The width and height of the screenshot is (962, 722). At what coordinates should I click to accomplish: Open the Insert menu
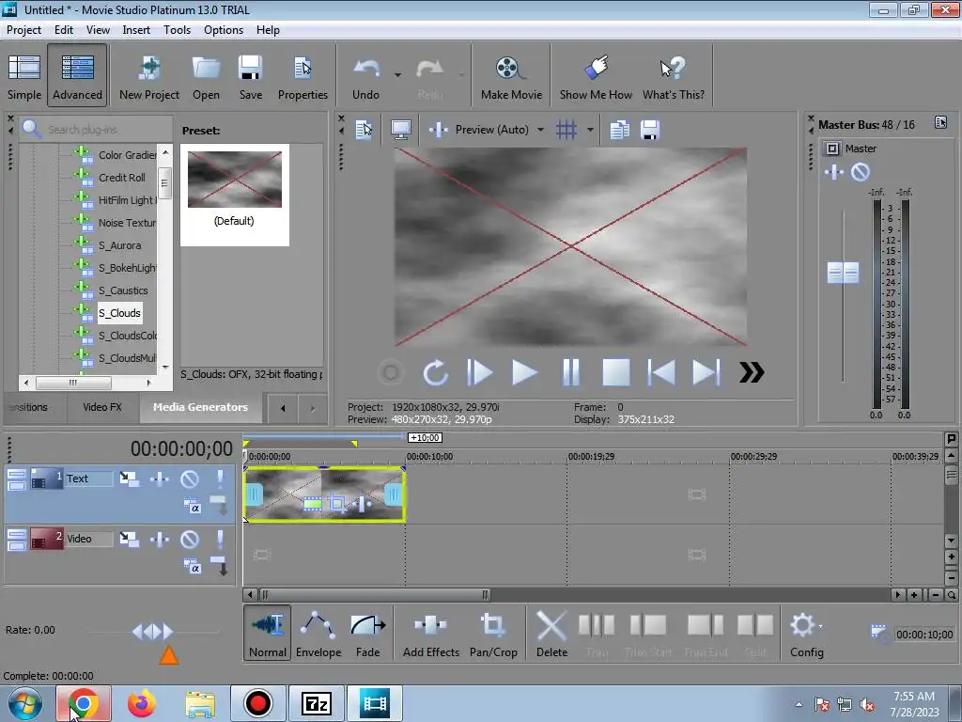(x=136, y=30)
